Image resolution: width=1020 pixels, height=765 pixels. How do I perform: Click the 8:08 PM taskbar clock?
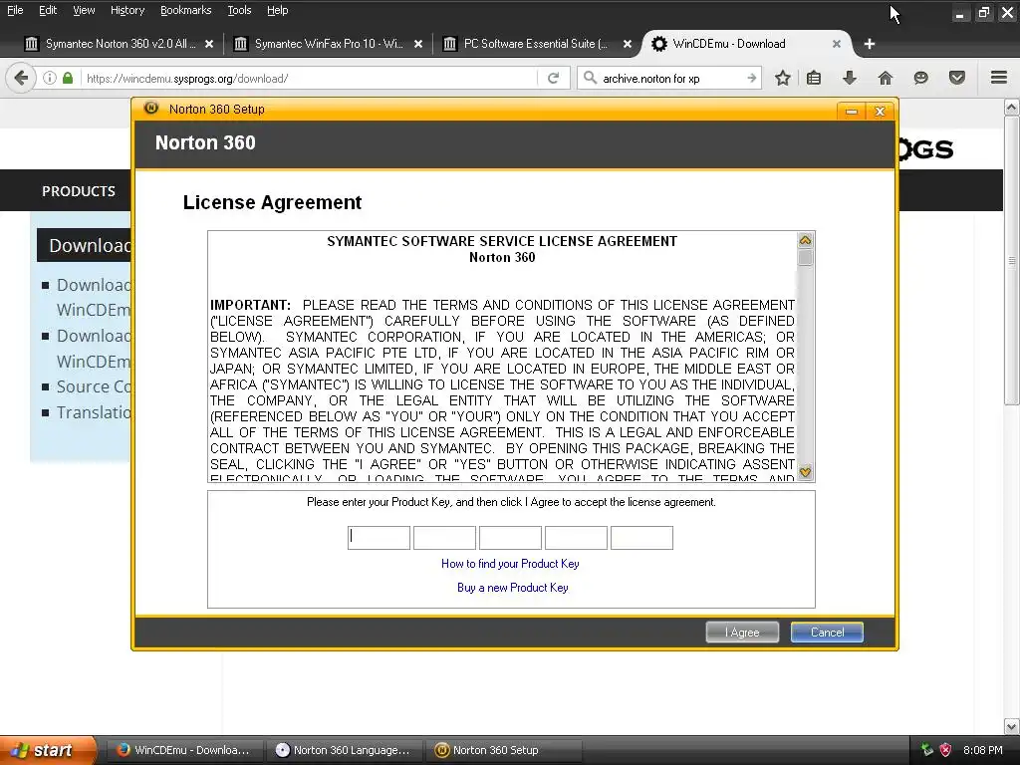click(x=983, y=750)
